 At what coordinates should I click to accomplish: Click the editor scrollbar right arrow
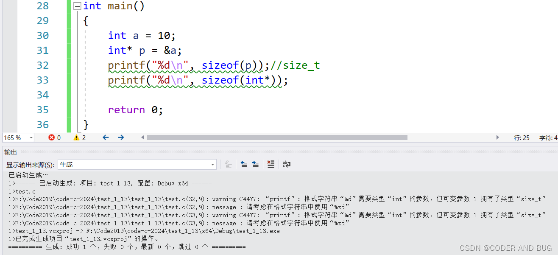498,137
